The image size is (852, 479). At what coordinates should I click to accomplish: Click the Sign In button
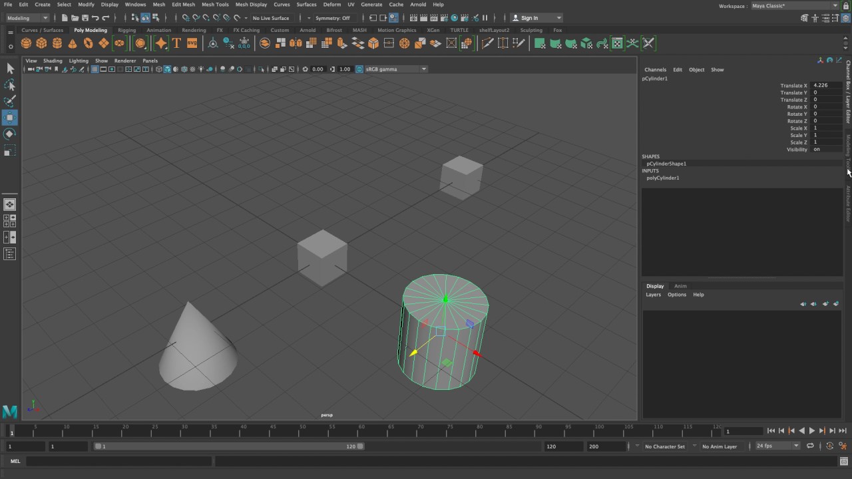tap(536, 18)
